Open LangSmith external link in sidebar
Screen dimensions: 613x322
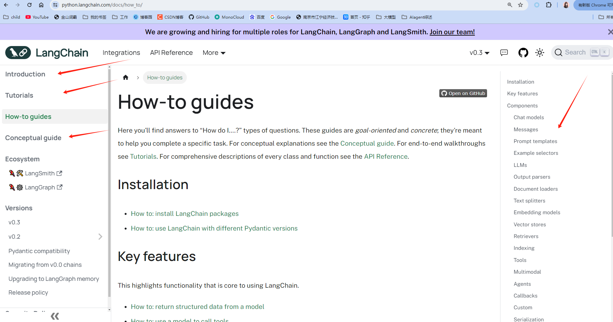[36, 173]
